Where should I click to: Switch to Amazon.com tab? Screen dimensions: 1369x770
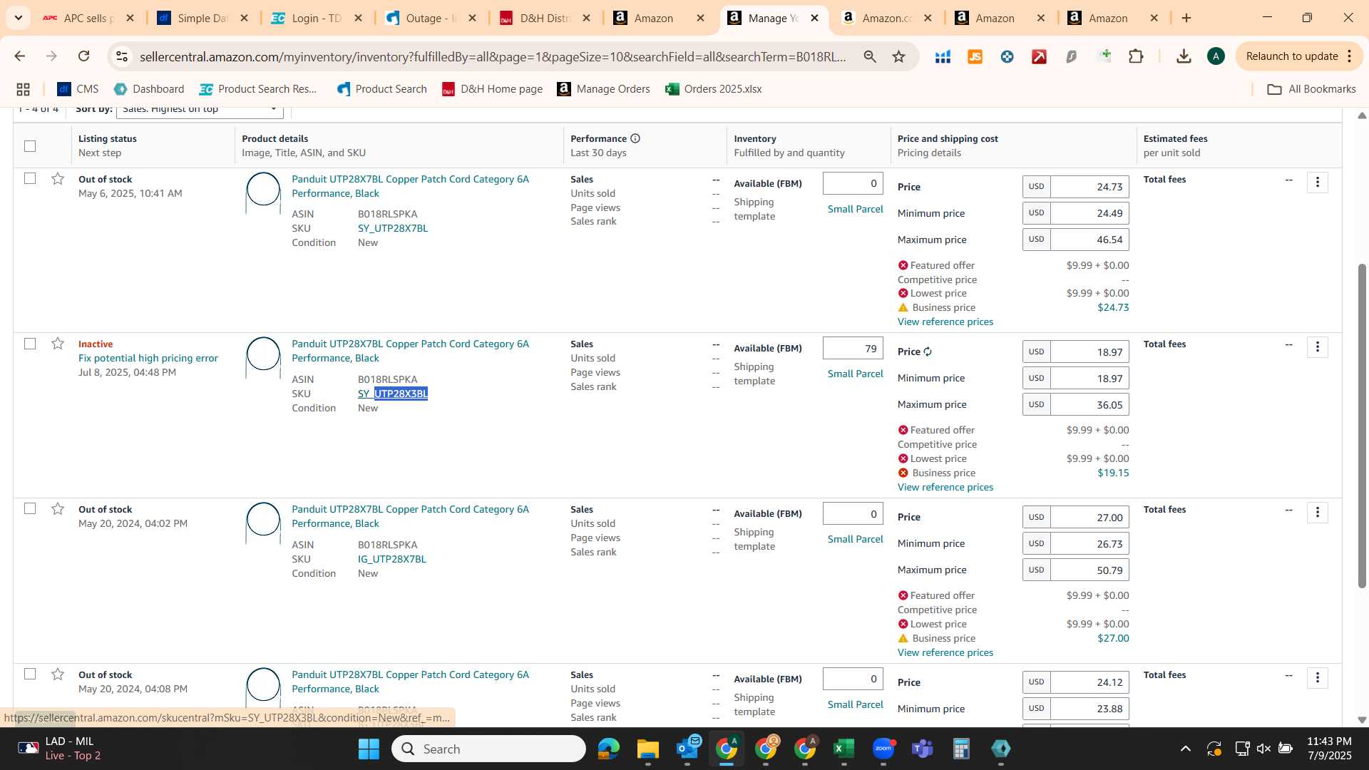[886, 18]
